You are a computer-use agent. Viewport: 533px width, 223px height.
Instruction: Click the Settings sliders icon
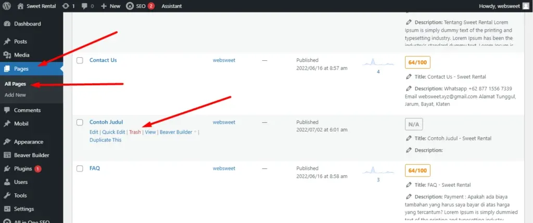pyautogui.click(x=7, y=209)
